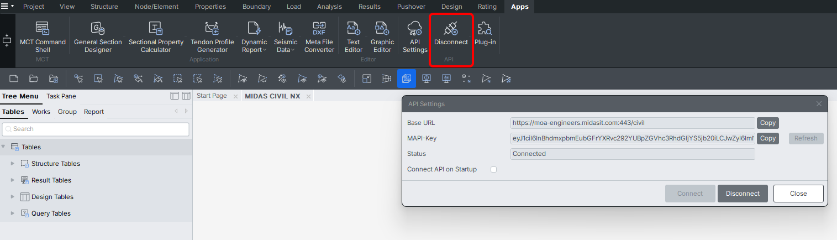Open Tendon Profile Generator
Screen dimensions: 837x240
pos(212,36)
